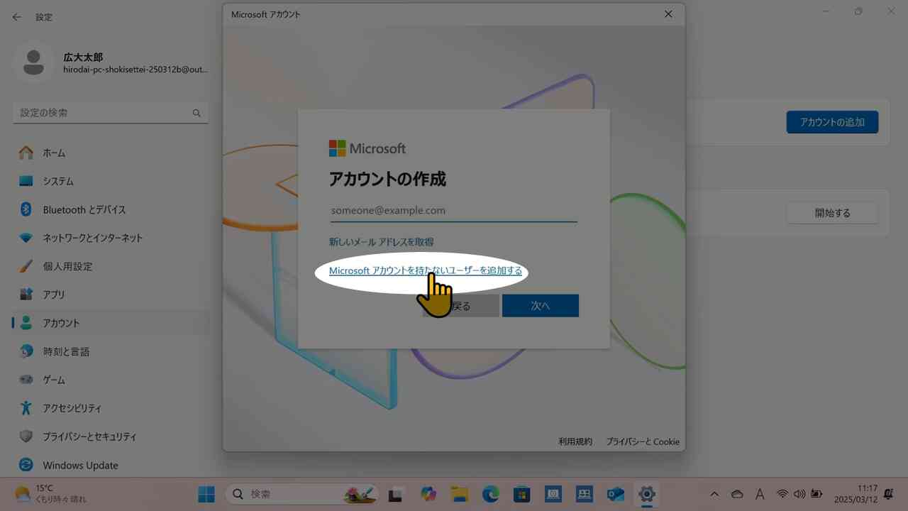Click the 次へ button

(541, 305)
